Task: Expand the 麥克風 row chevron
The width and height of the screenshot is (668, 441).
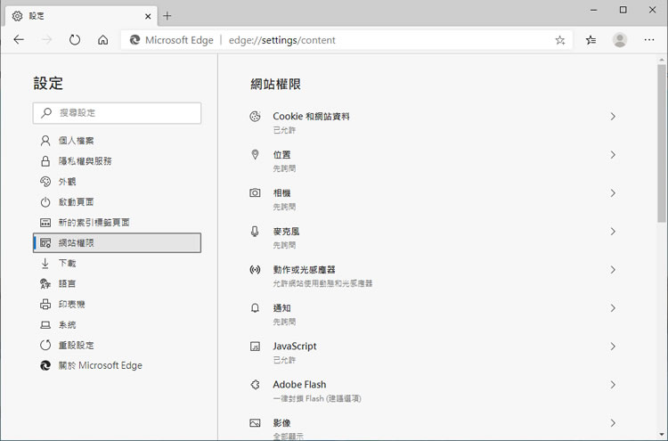Action: point(613,232)
